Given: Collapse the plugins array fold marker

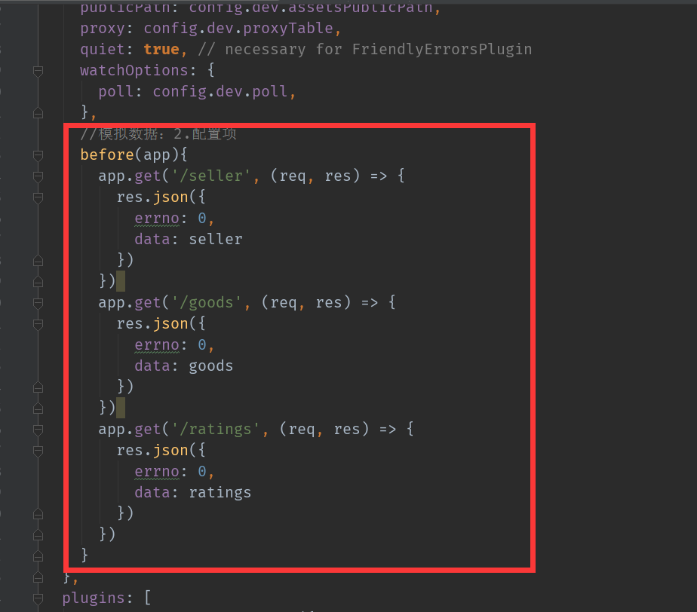Looking at the screenshot, I should [38, 598].
